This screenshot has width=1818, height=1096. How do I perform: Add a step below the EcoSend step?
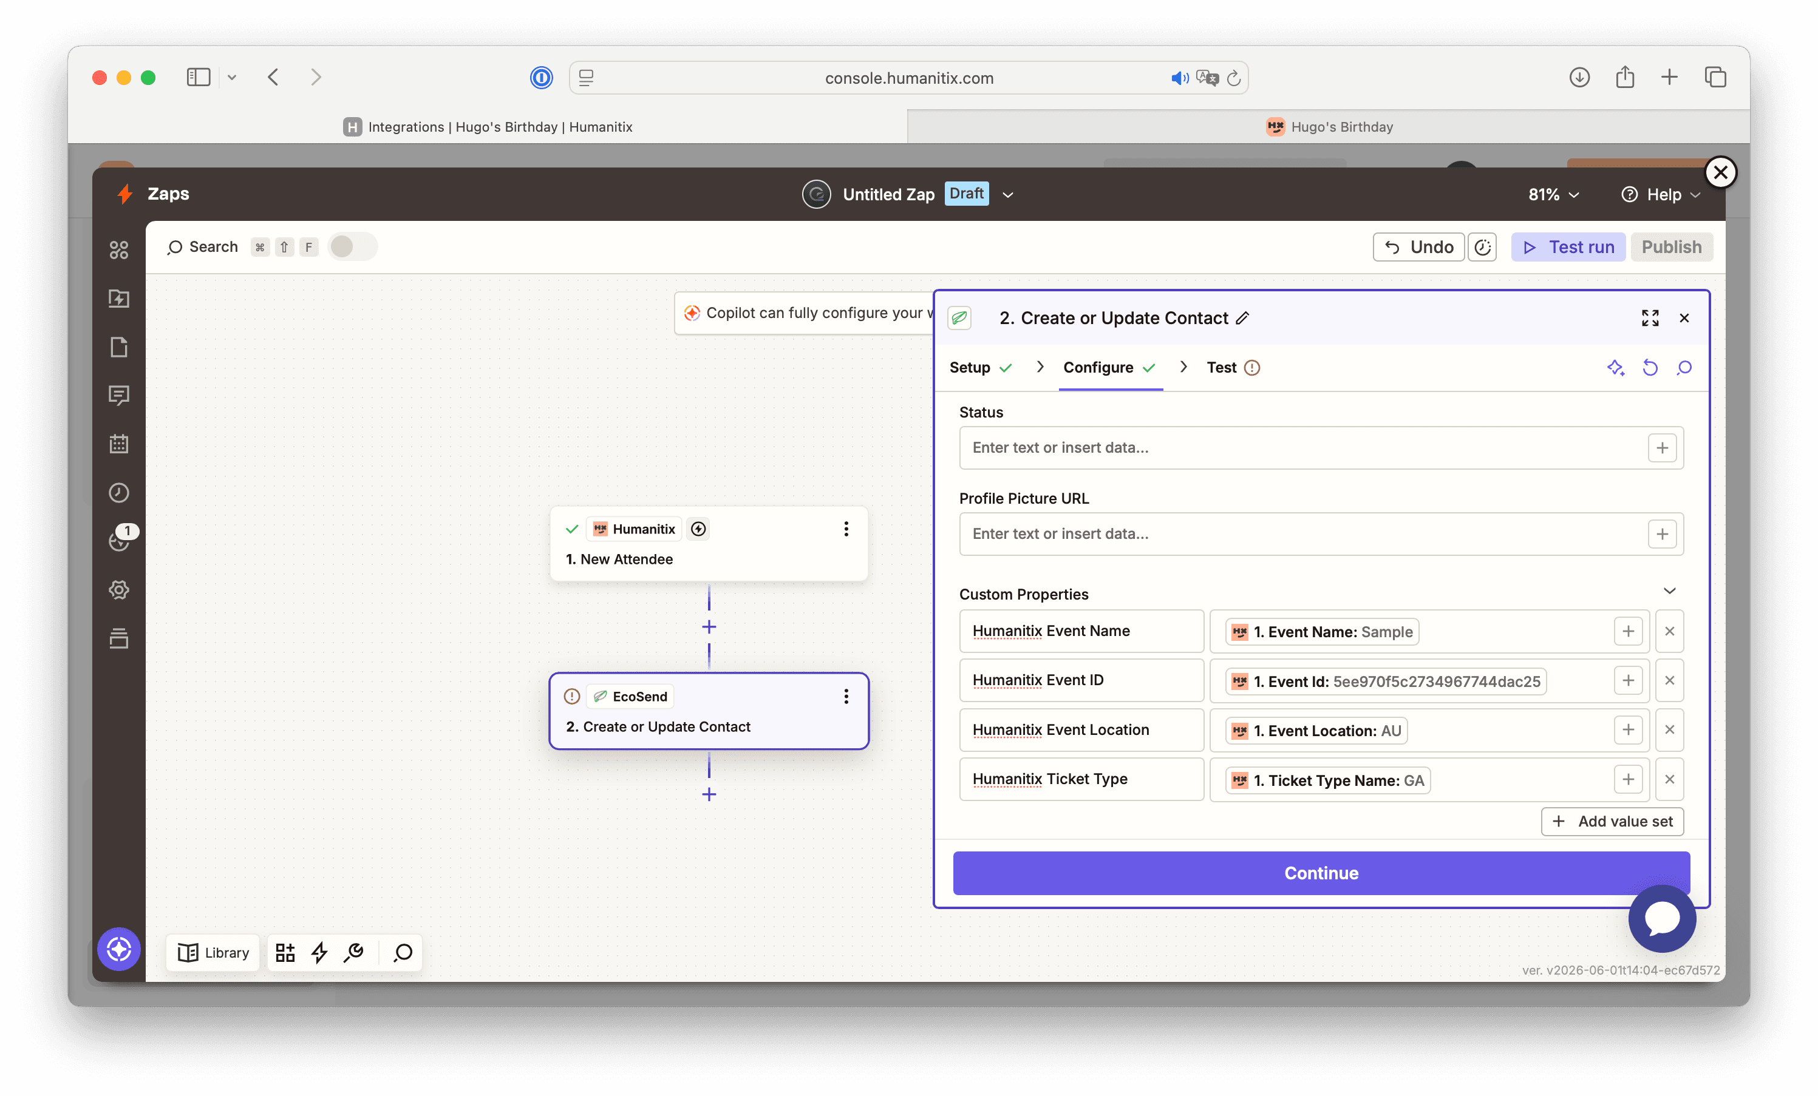(709, 794)
